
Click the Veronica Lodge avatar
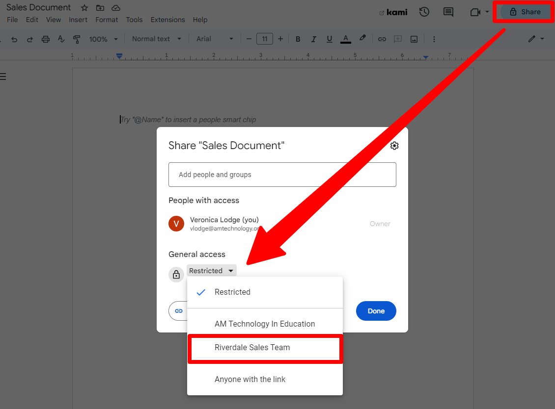(x=176, y=224)
